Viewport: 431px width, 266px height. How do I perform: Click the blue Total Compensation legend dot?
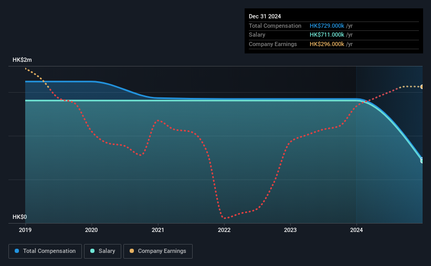[17, 251]
